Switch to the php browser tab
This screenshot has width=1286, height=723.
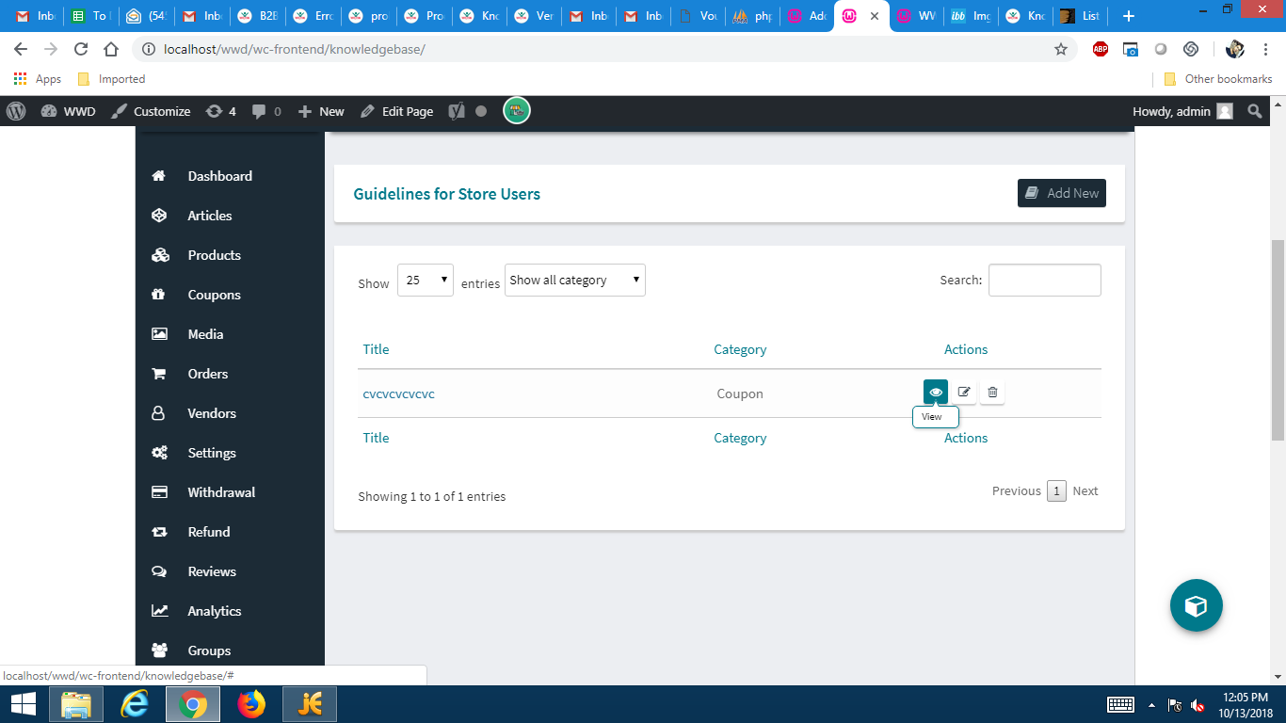(751, 16)
